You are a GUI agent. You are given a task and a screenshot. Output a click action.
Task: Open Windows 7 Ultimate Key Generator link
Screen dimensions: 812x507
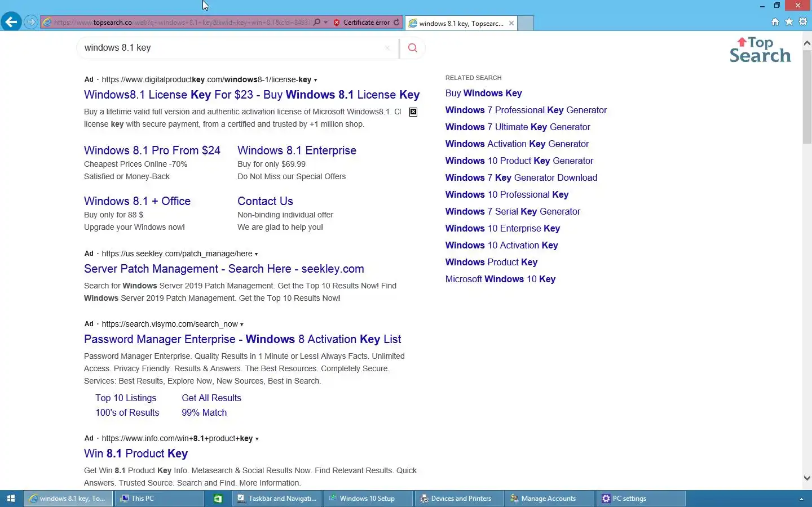[518, 127]
